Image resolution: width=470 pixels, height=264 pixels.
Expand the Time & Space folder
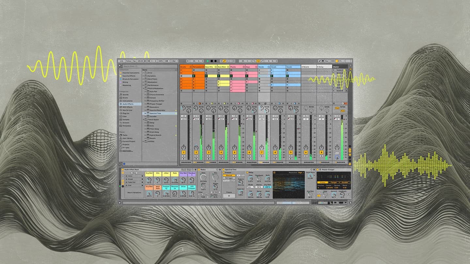[144, 120]
